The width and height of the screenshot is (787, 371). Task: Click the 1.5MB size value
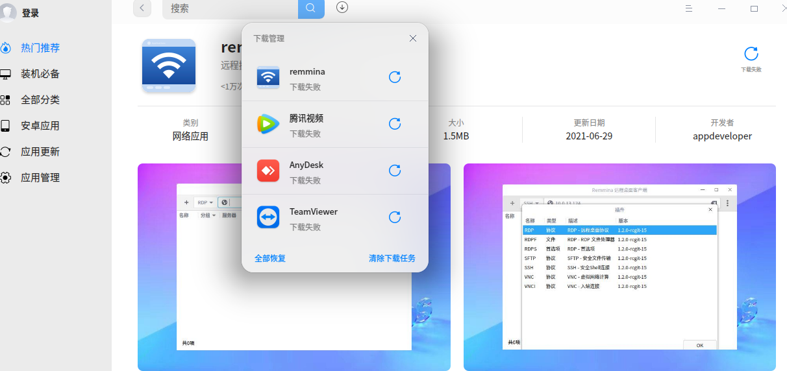pos(456,136)
